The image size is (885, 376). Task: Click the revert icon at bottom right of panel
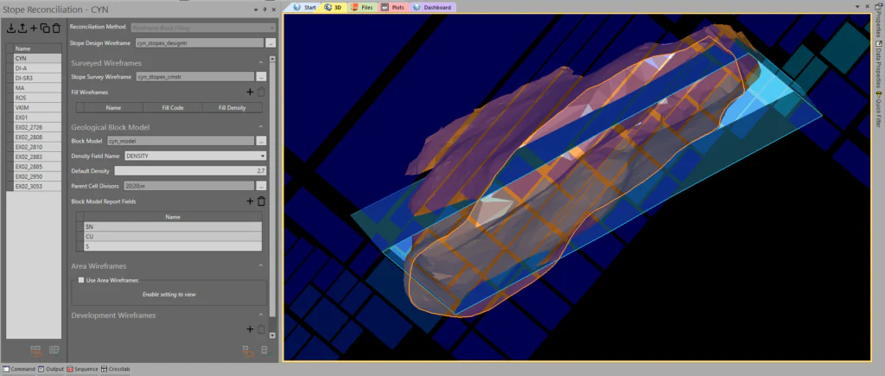coord(248,351)
